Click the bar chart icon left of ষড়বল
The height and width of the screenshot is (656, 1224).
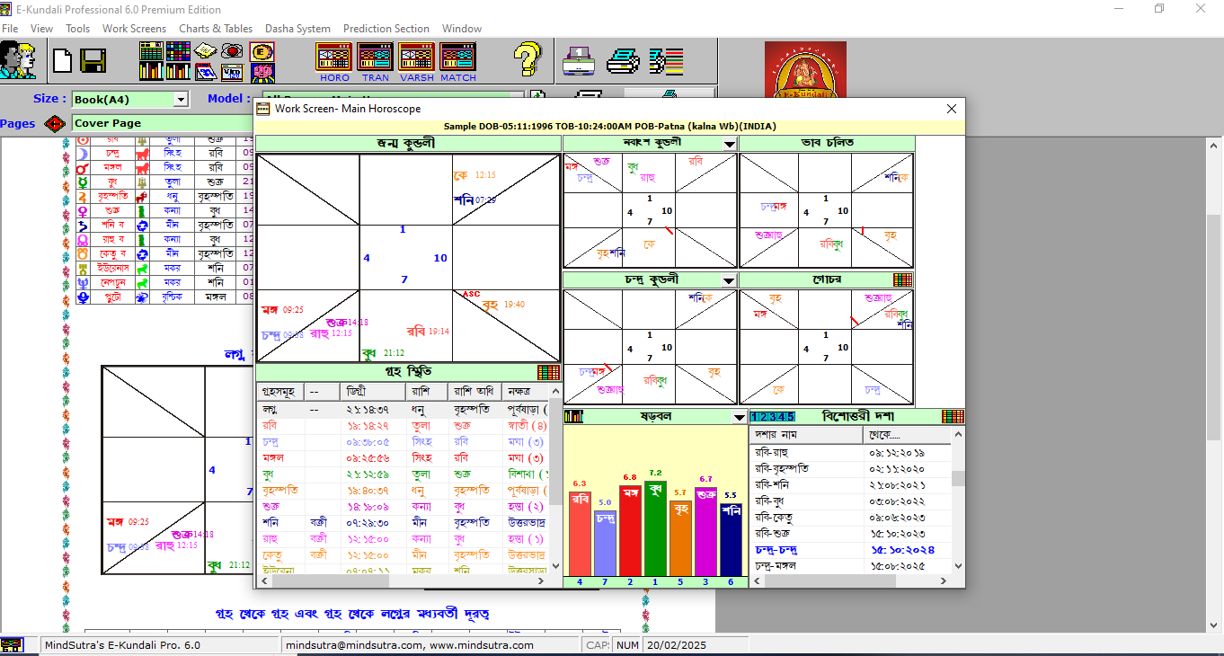(x=573, y=417)
